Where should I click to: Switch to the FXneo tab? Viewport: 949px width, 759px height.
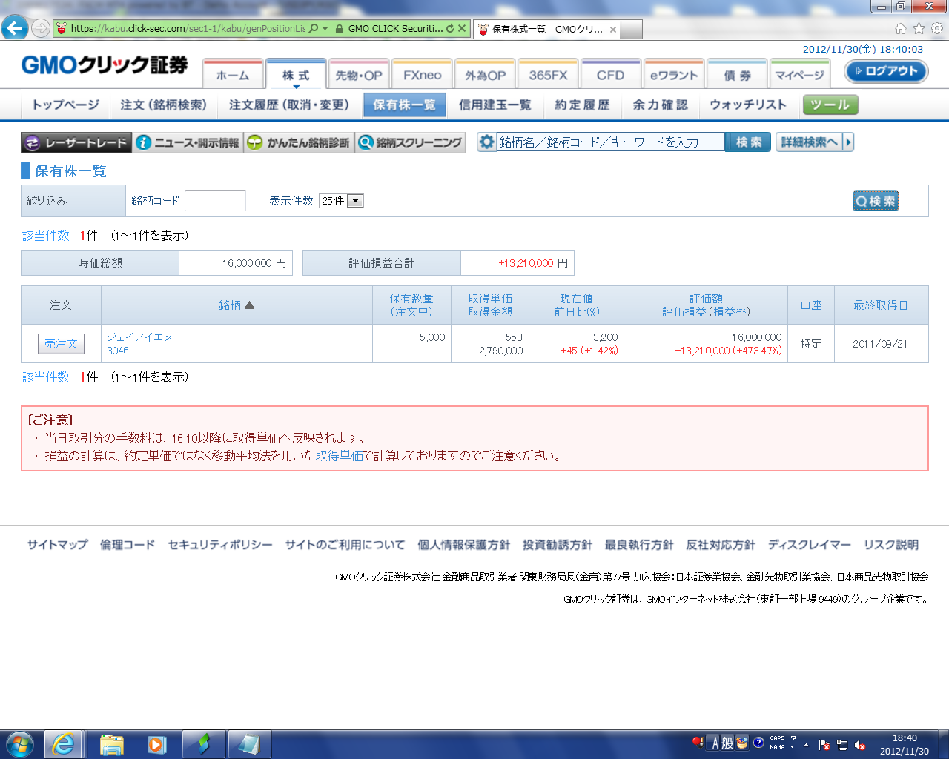(422, 75)
